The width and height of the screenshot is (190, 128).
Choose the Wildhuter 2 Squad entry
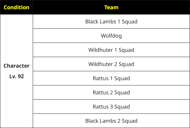point(111,64)
